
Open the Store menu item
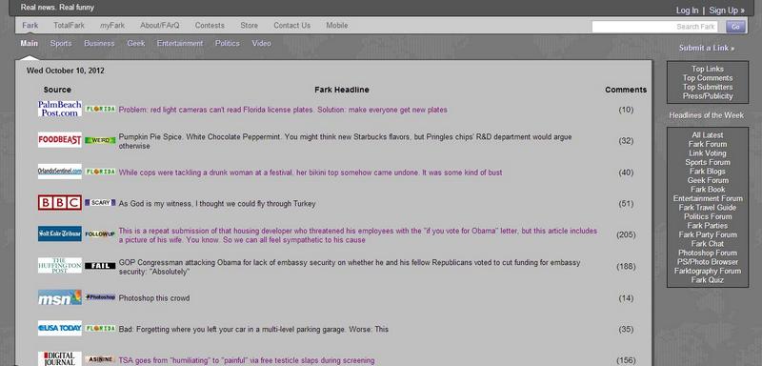pyautogui.click(x=249, y=26)
